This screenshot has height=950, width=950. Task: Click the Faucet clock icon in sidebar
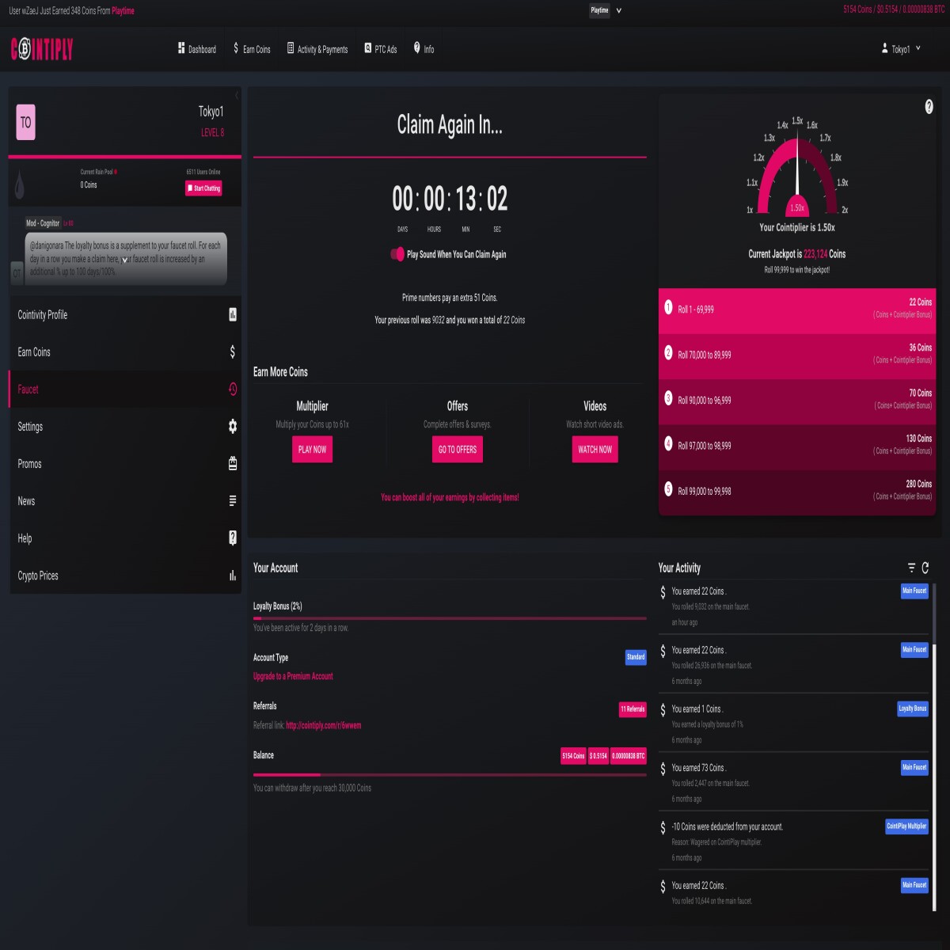point(233,389)
